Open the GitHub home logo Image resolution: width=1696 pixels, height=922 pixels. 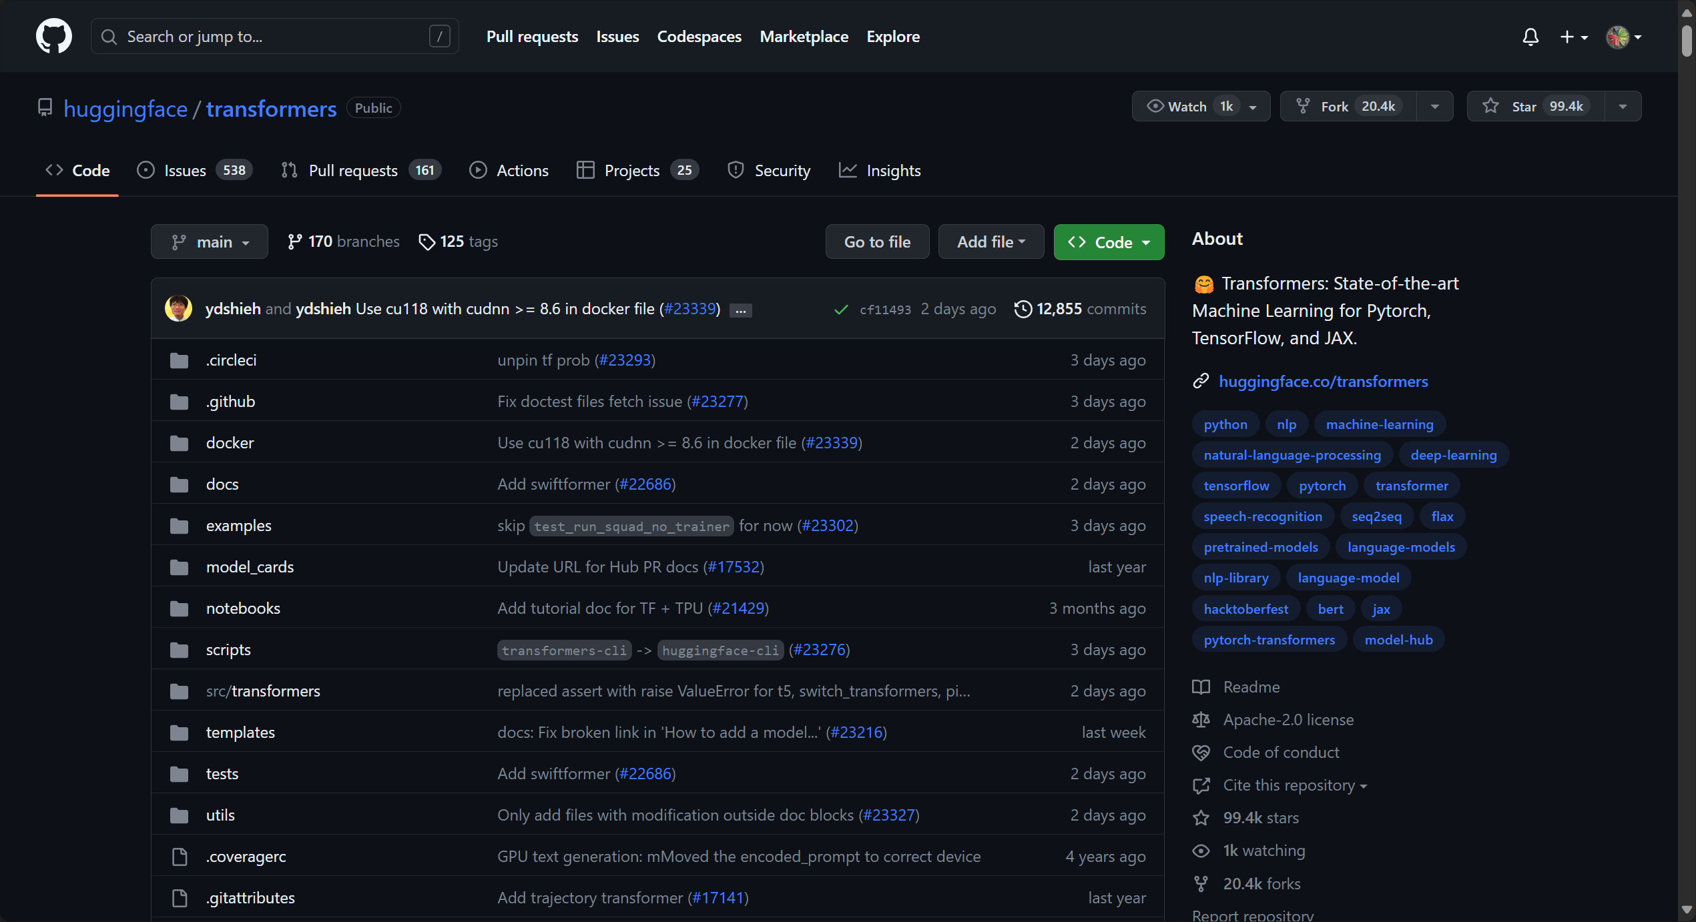click(54, 36)
